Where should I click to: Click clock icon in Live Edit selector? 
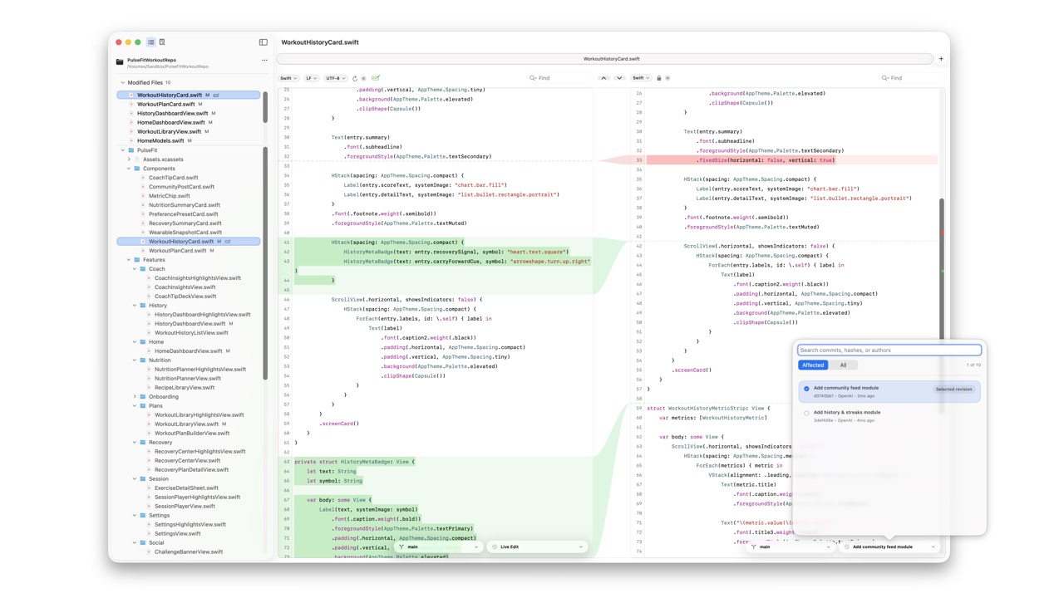coord(495,547)
